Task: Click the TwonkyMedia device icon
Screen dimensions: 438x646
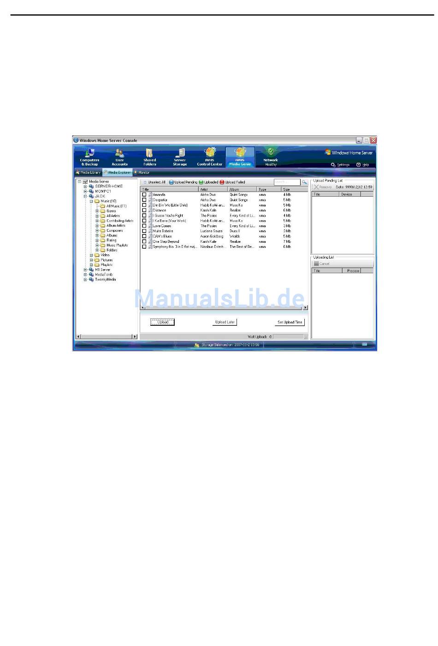Action: (x=91, y=279)
